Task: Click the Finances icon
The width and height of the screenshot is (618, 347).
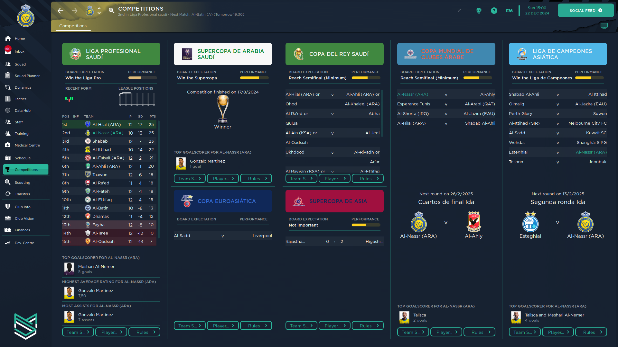Action: pyautogui.click(x=8, y=230)
